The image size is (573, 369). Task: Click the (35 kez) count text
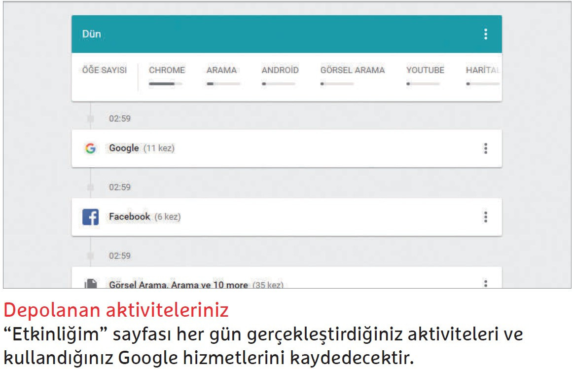point(268,285)
